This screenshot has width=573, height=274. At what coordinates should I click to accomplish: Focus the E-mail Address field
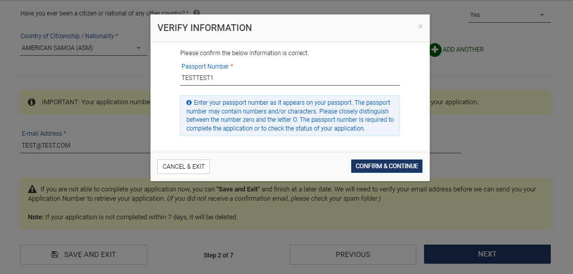(x=83, y=146)
